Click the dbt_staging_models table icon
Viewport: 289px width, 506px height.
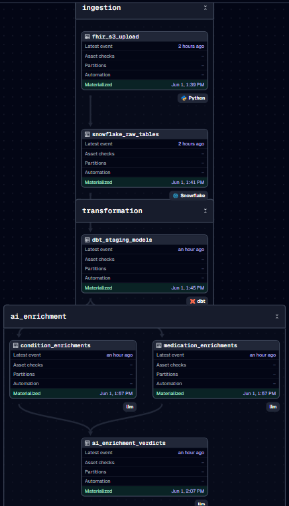tap(87, 240)
